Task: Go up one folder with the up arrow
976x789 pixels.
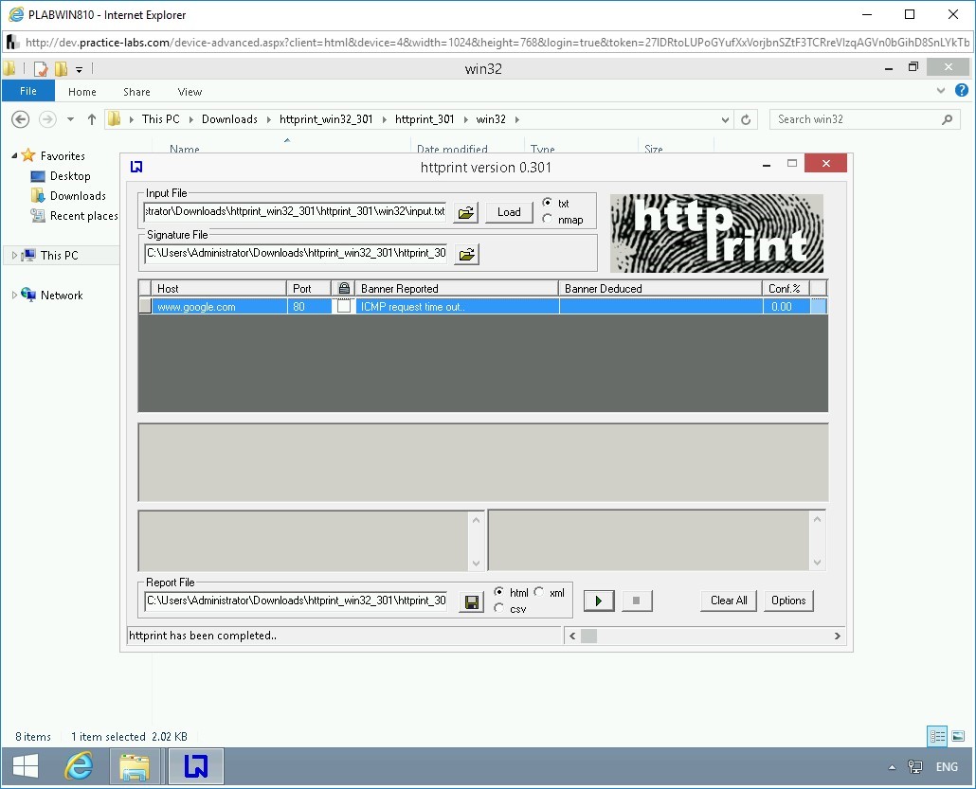Action: tap(92, 119)
